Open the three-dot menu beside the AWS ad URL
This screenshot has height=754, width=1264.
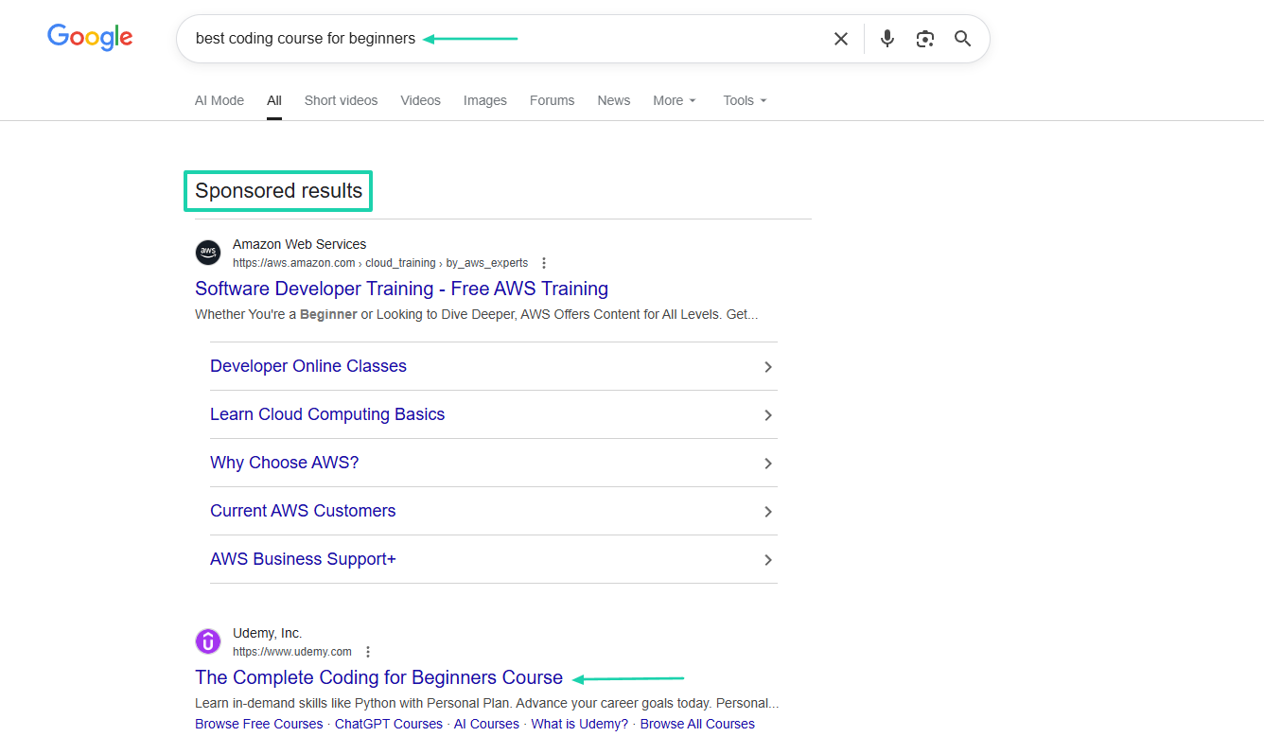pyautogui.click(x=544, y=263)
